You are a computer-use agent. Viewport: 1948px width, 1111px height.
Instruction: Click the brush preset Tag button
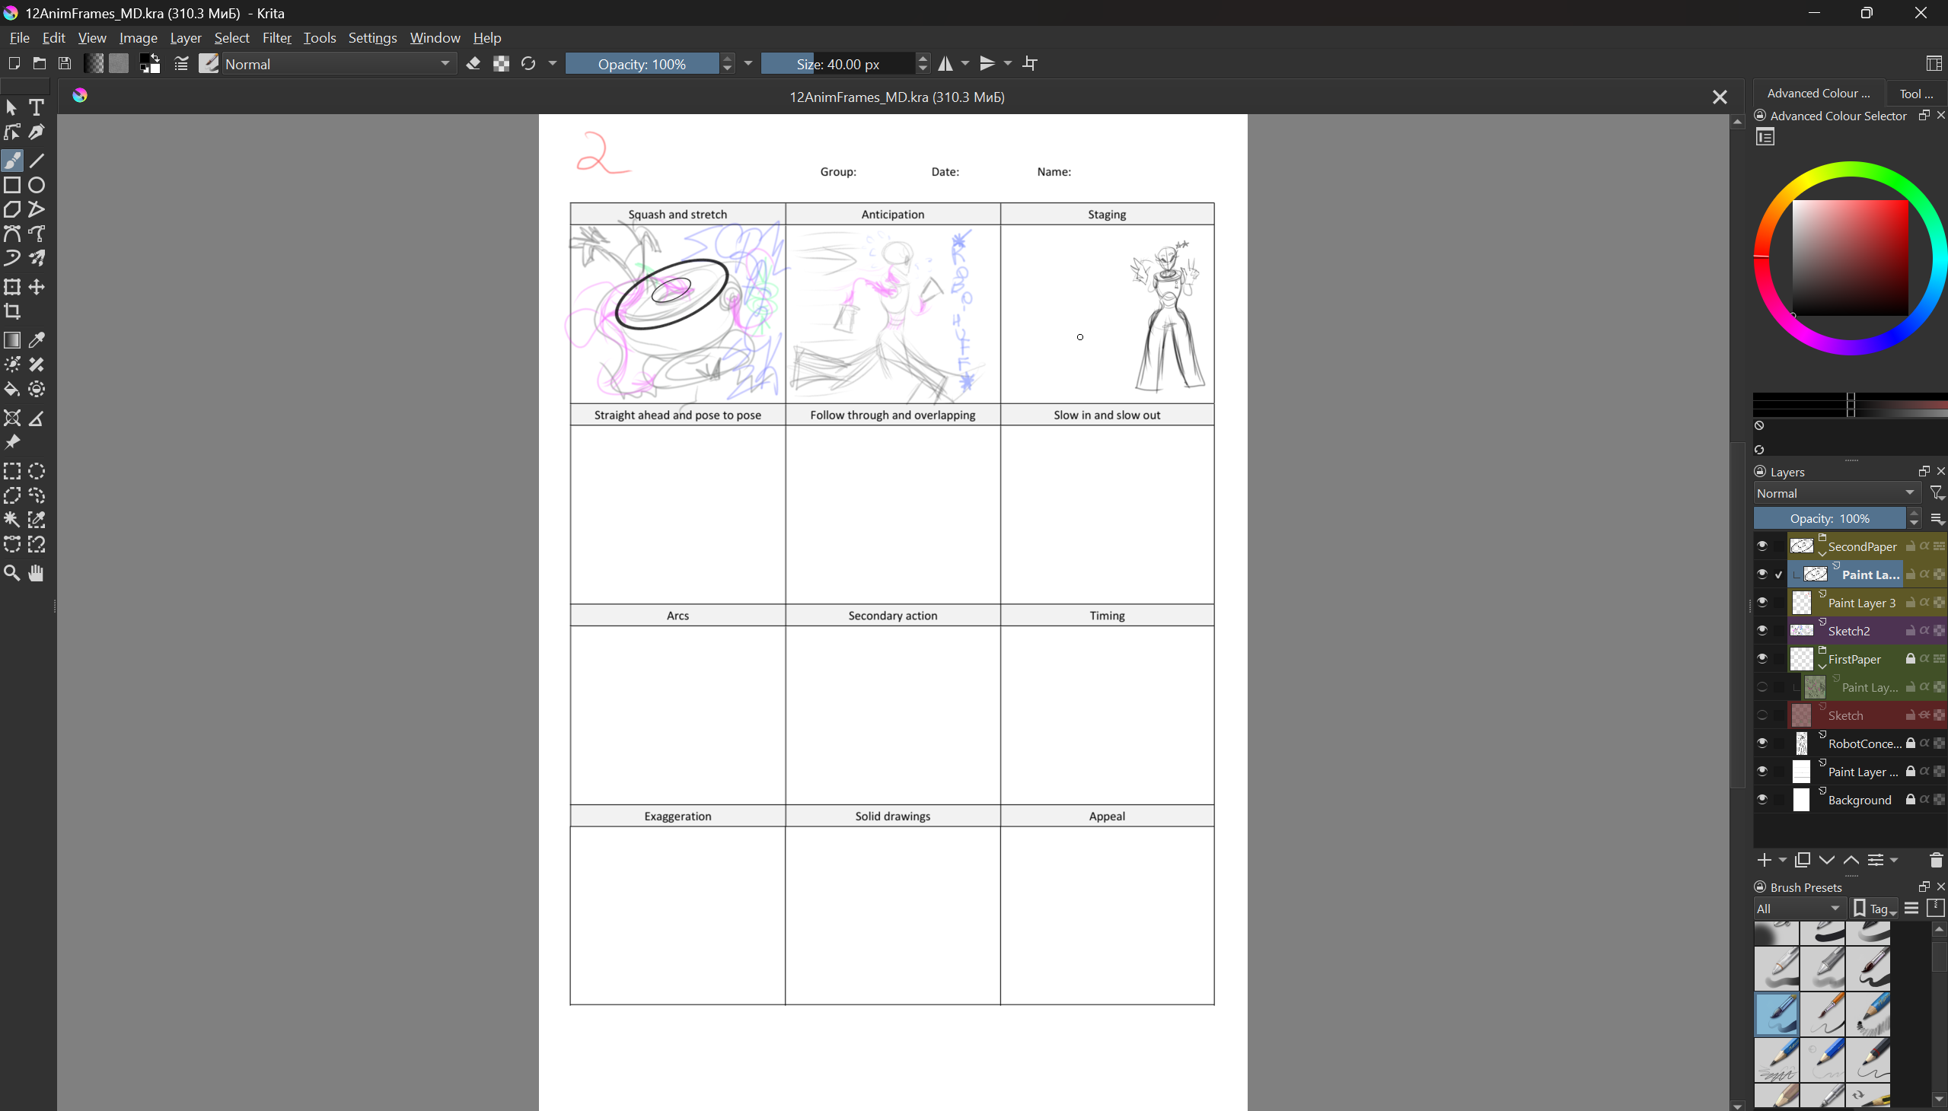[x=1875, y=908]
